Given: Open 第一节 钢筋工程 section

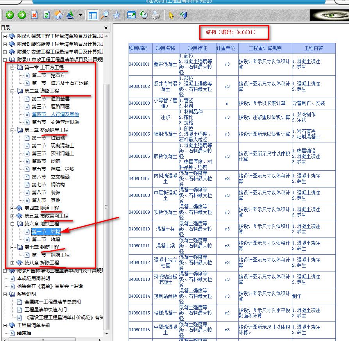Looking at the screenshot, I should (50, 255).
